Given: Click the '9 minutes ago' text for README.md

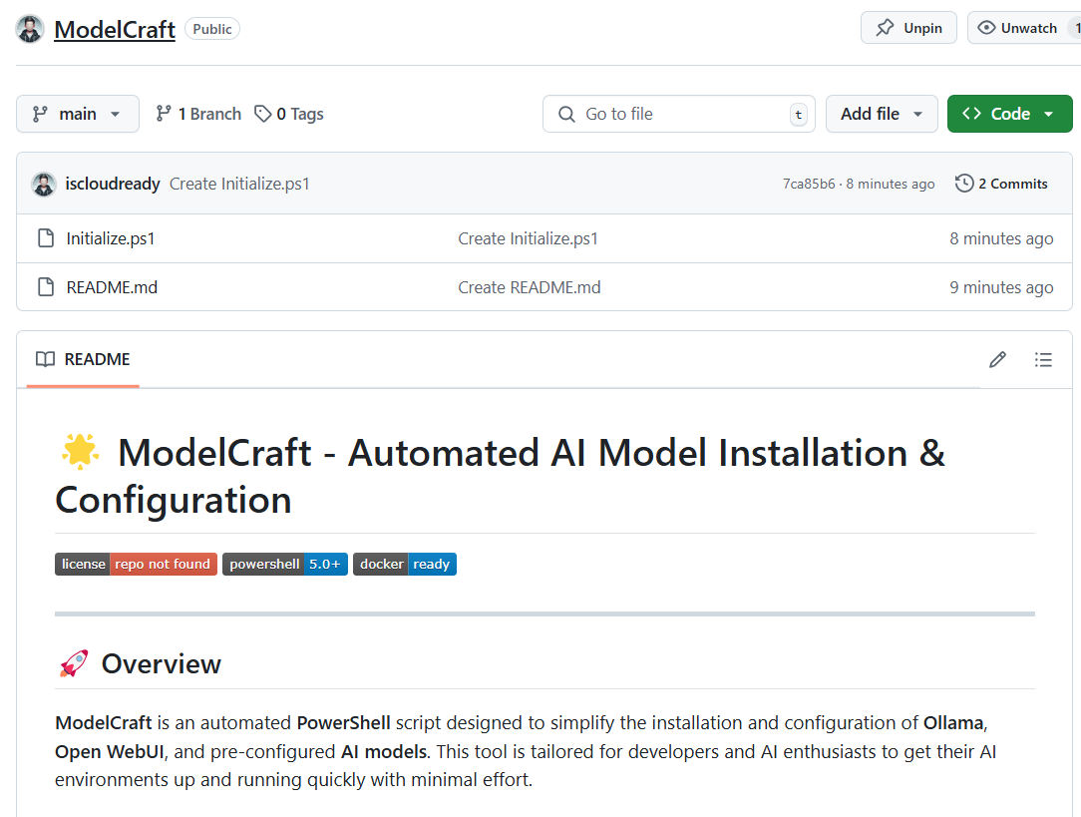Looking at the screenshot, I should (x=1001, y=287).
